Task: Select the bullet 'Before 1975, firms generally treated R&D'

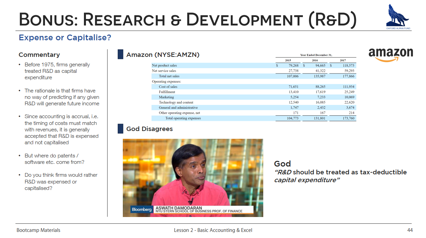Action: [x=57, y=71]
